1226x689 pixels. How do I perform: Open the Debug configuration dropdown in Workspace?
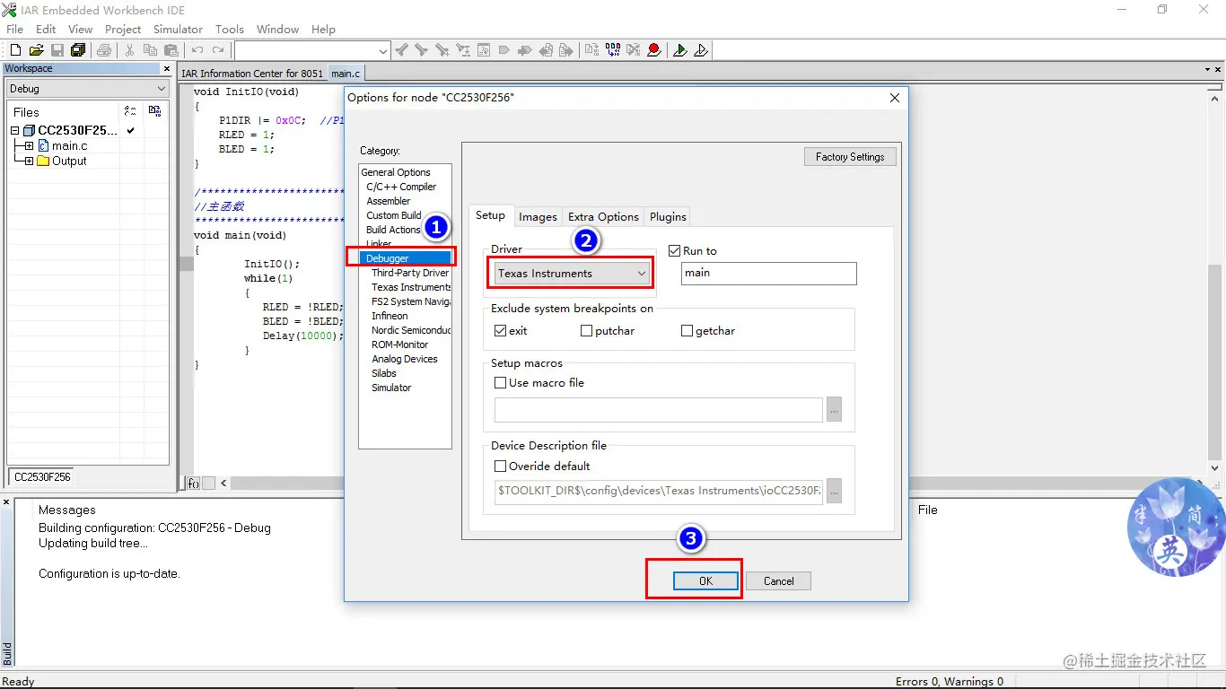87,89
